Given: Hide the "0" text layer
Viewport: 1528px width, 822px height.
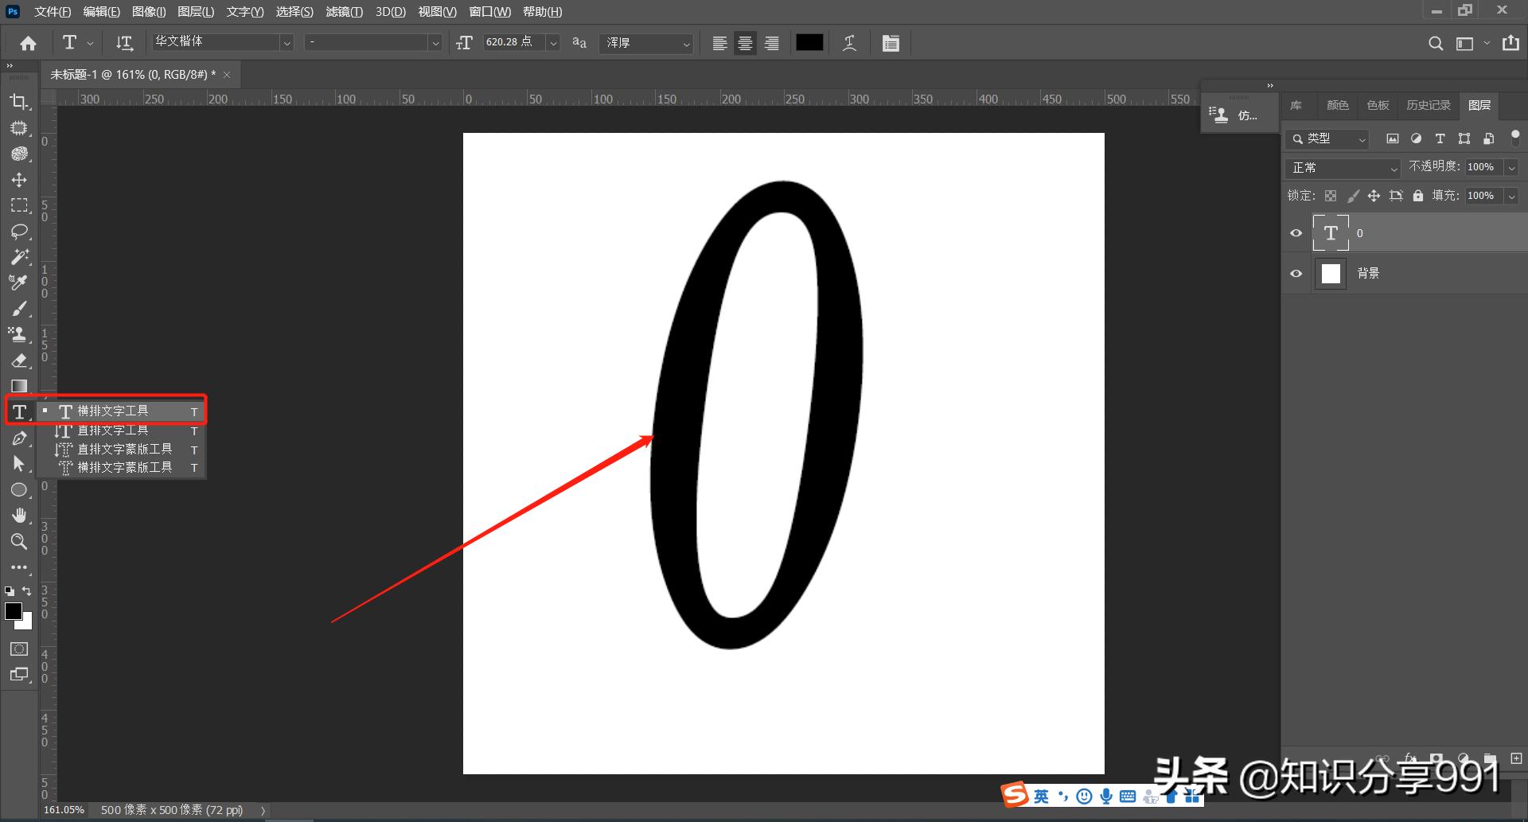Looking at the screenshot, I should 1296,232.
